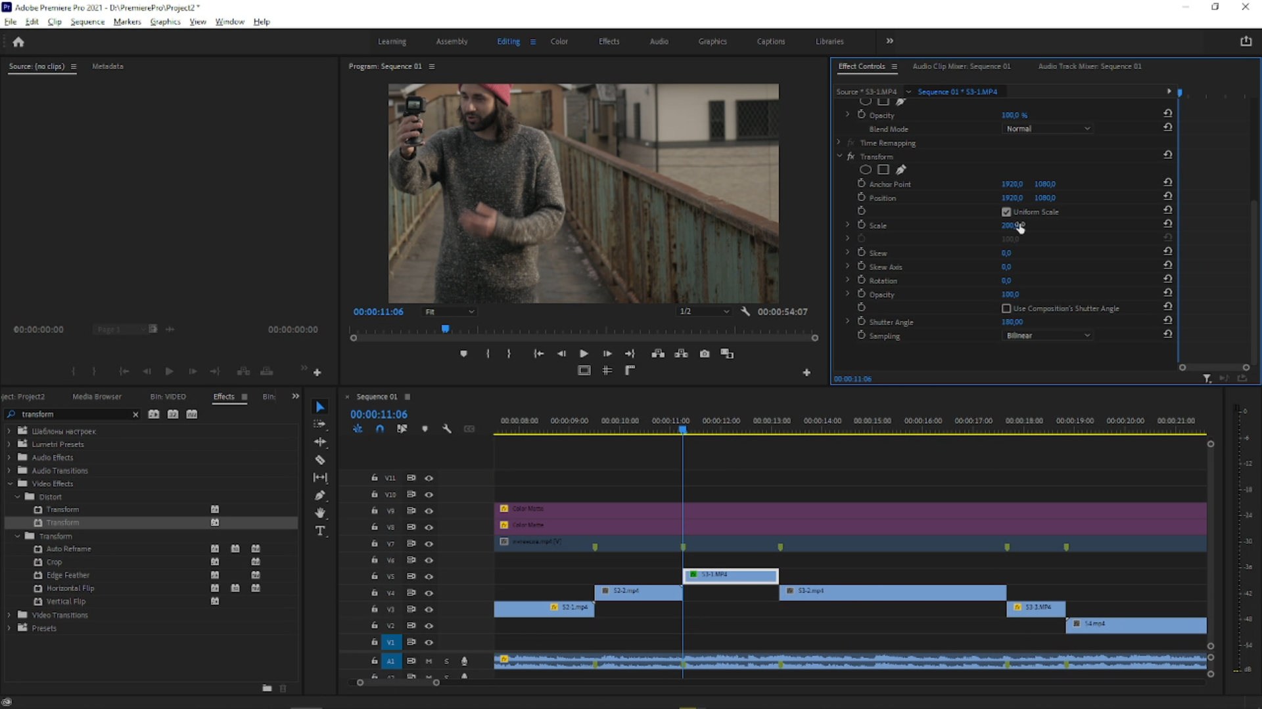Viewport: 1262px width, 709px height.
Task: Go to In point in Program monitor
Action: 538,354
